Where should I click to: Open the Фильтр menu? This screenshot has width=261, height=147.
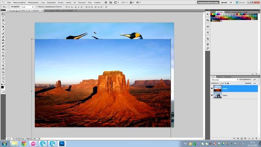pyautogui.click(x=61, y=2)
